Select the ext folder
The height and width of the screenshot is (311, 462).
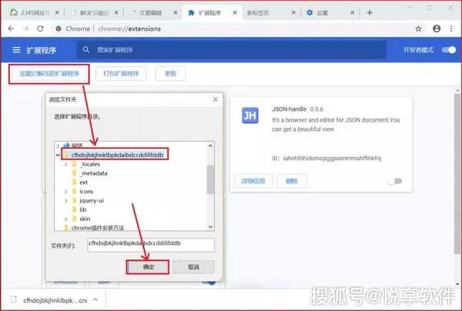(x=83, y=182)
